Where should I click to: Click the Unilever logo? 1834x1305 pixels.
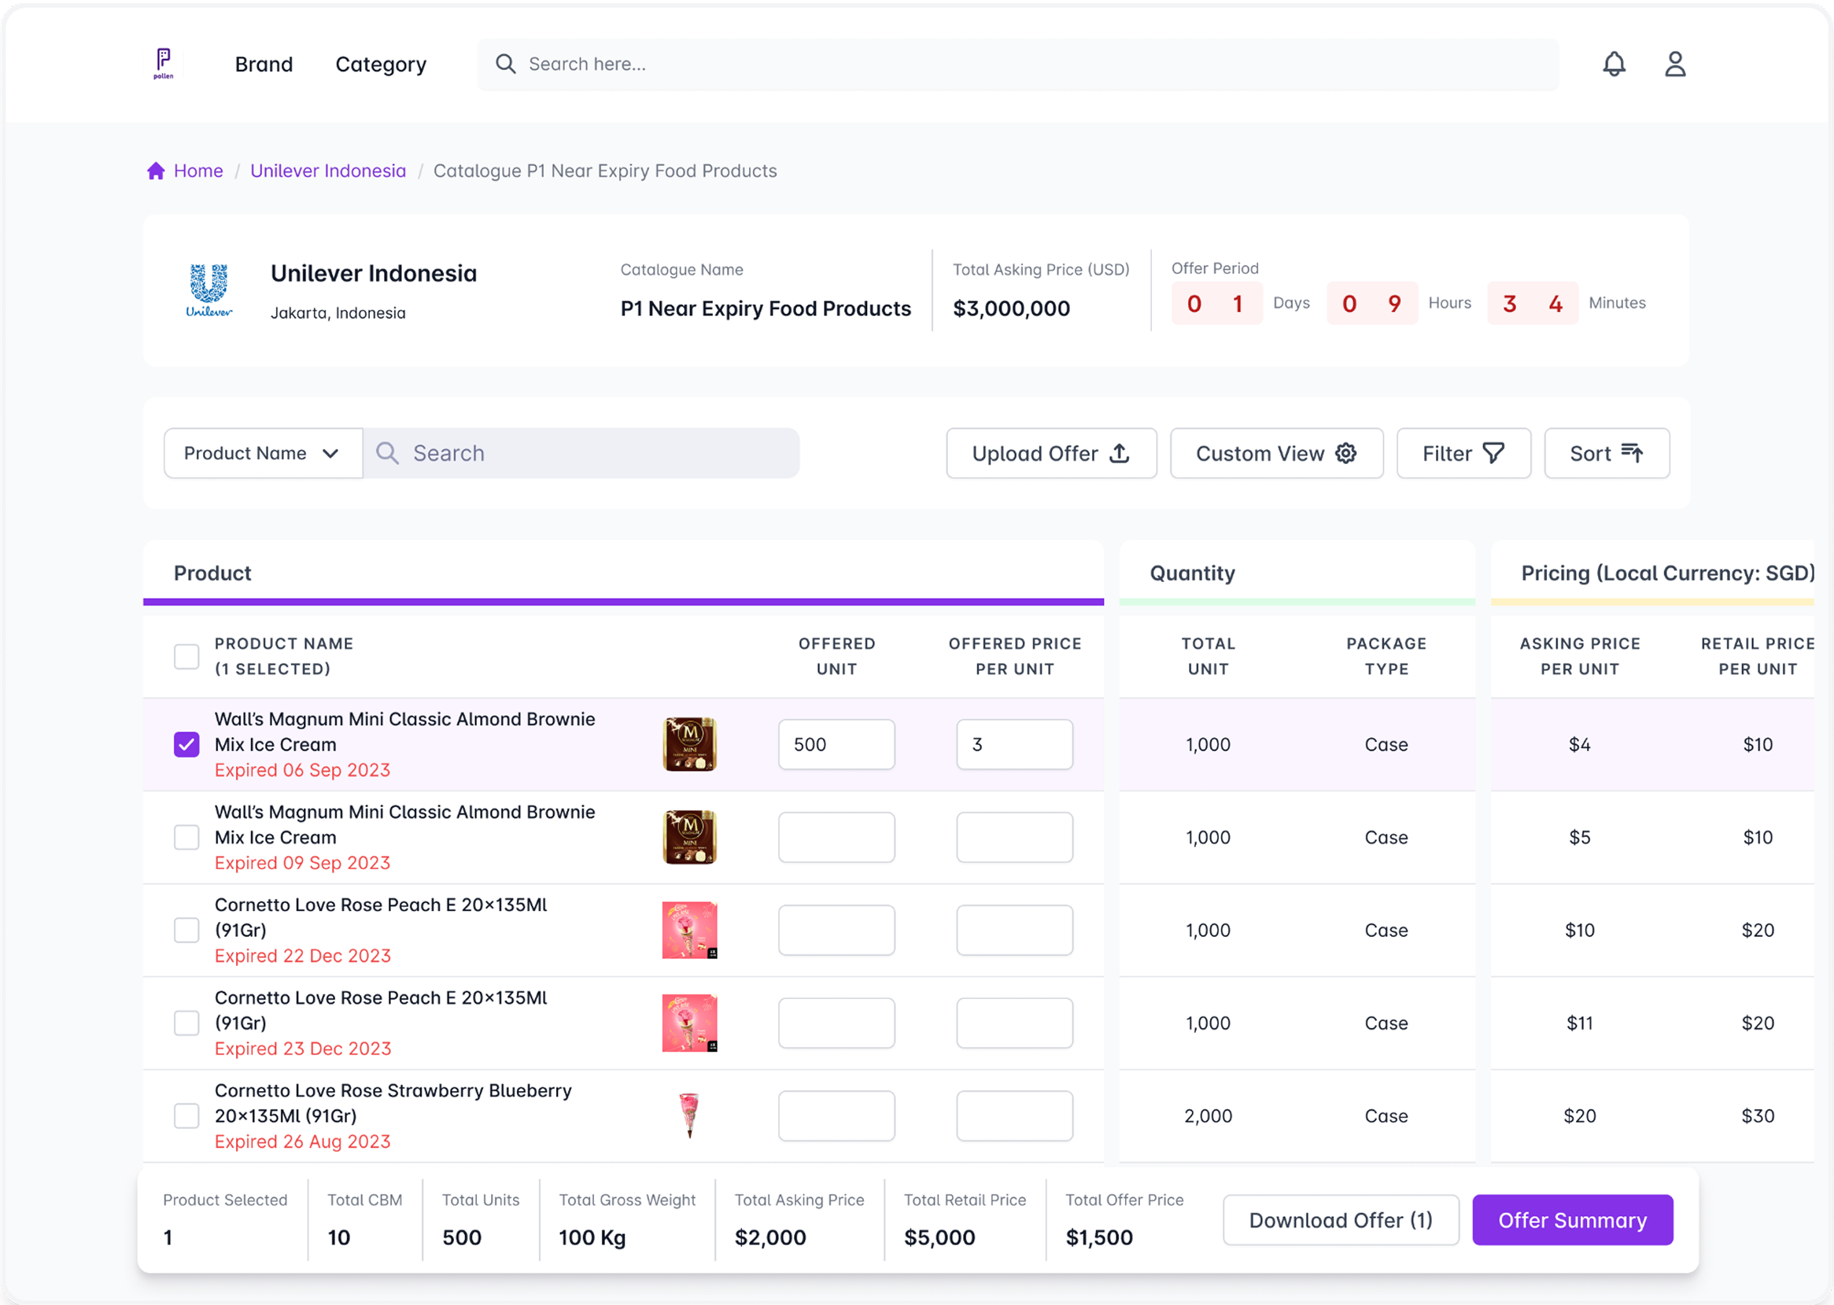click(209, 290)
